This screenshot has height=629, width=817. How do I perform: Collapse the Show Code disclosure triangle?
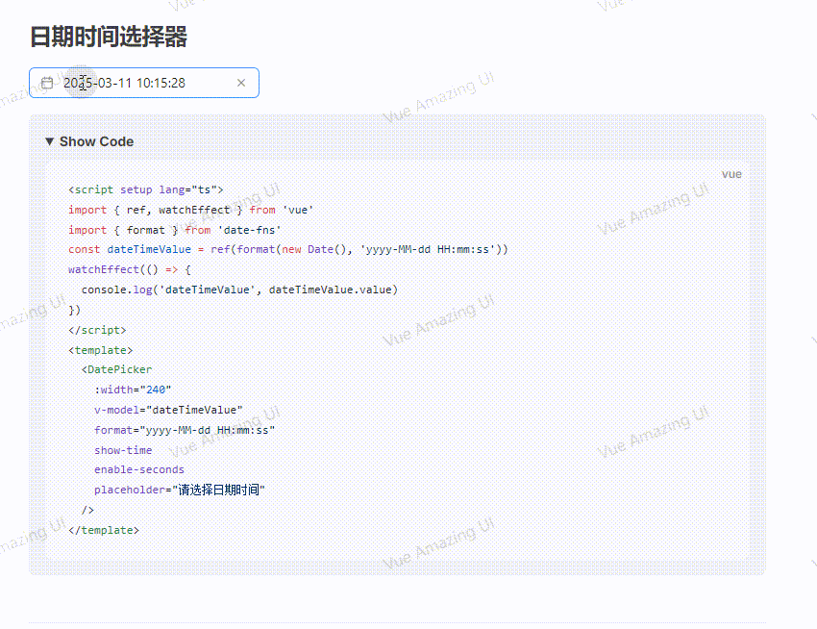[x=49, y=141]
